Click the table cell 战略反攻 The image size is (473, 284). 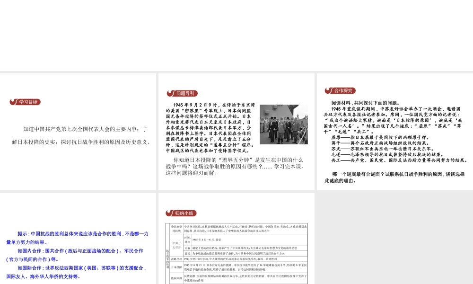(x=176, y=259)
